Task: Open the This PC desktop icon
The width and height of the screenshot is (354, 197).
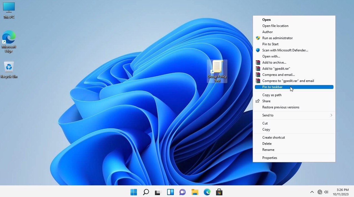Action: pos(9,10)
